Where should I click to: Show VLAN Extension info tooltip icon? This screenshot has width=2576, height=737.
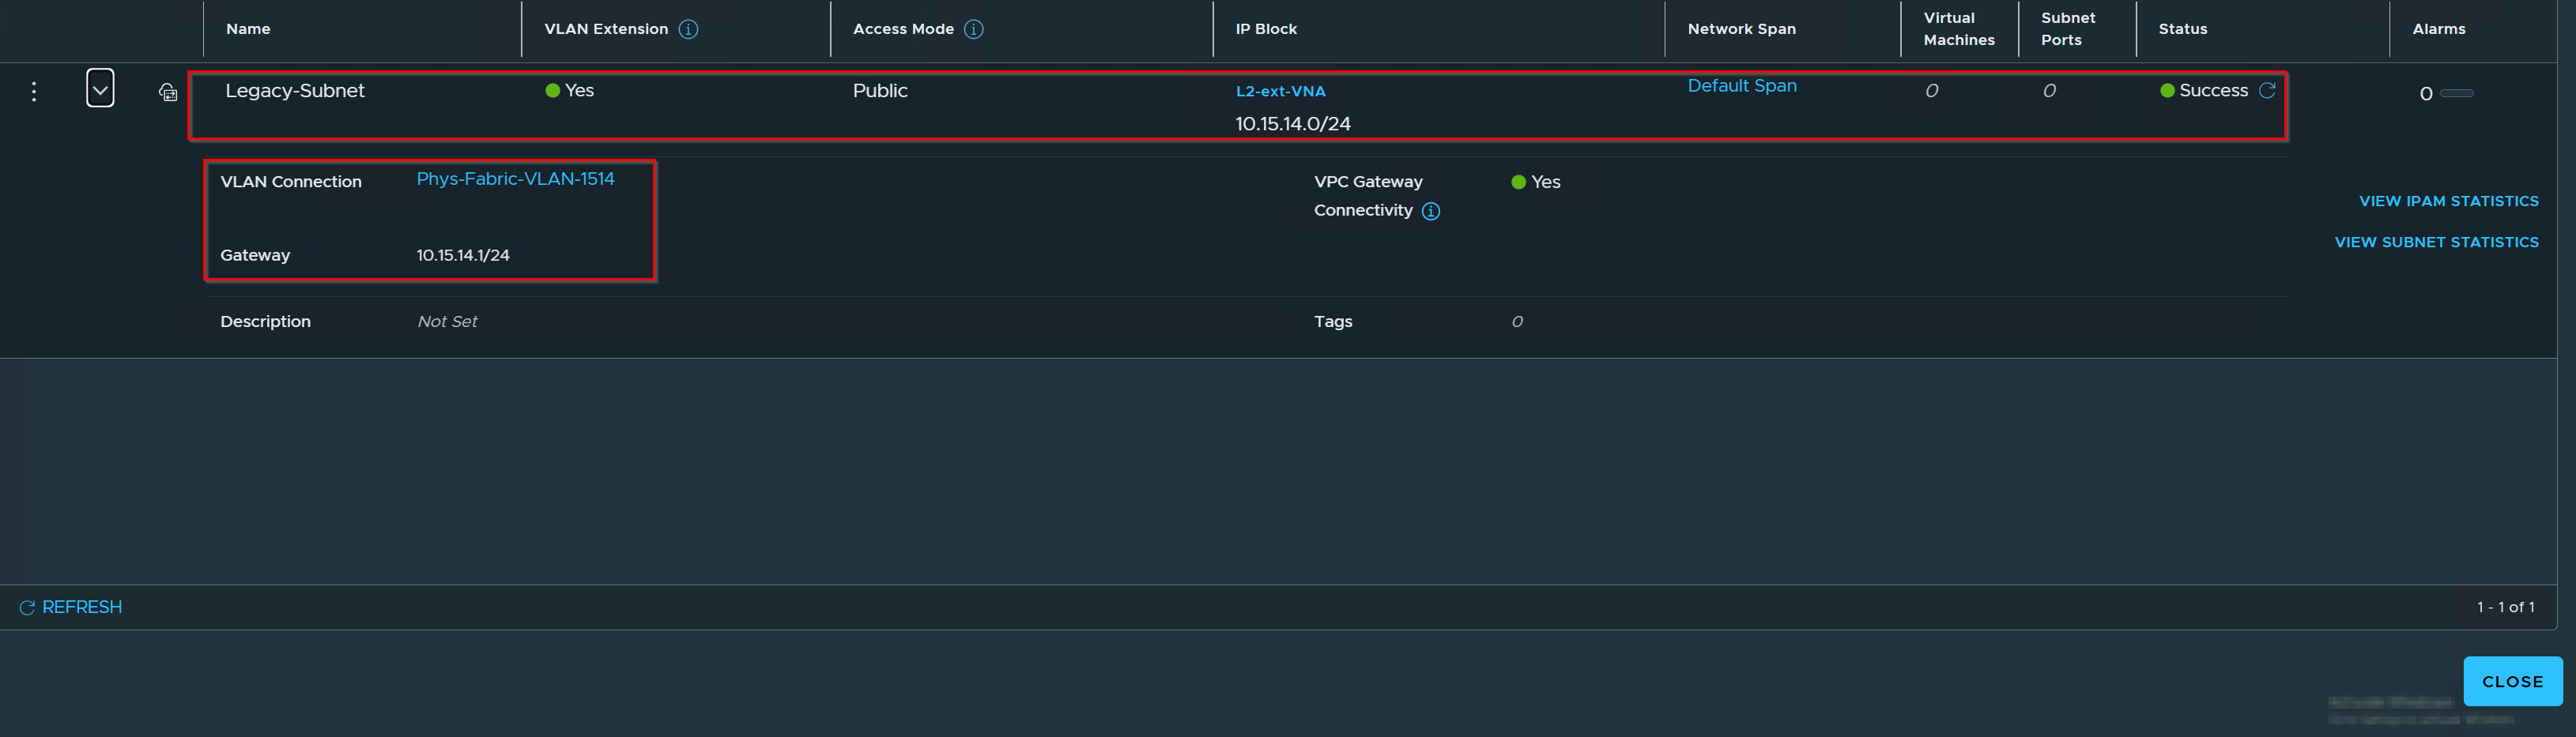(x=688, y=29)
